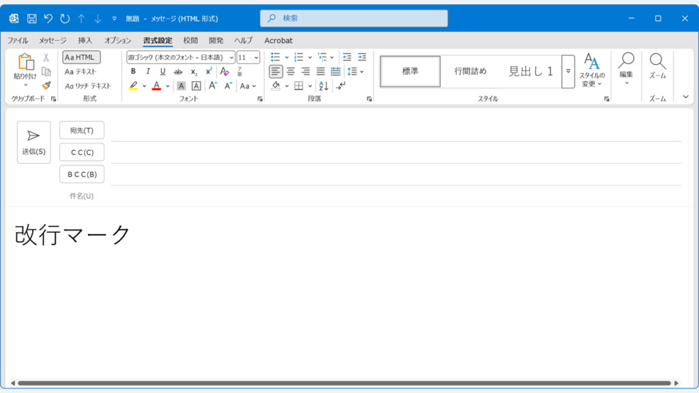Click the Cut scissors icon
This screenshot has width=699, height=393.
[45, 59]
